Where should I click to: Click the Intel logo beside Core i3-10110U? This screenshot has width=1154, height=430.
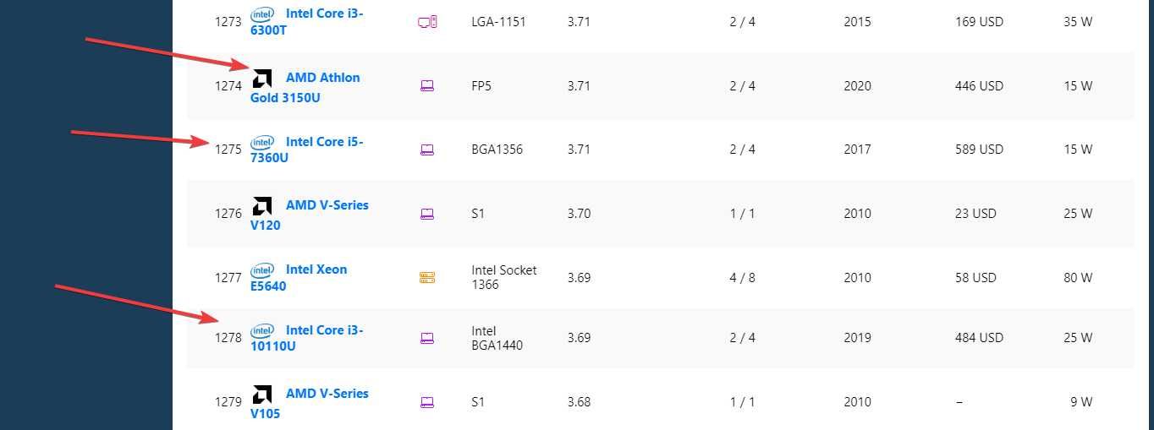click(x=262, y=330)
